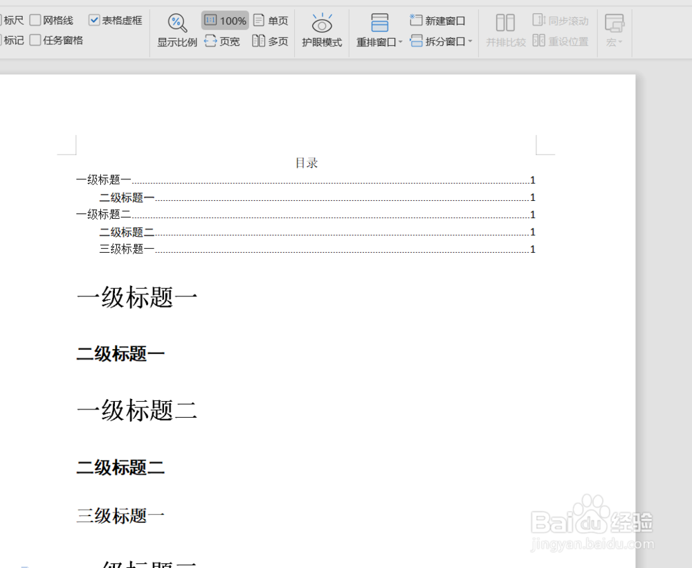Turn on 网格线 gridlines

tap(35, 20)
